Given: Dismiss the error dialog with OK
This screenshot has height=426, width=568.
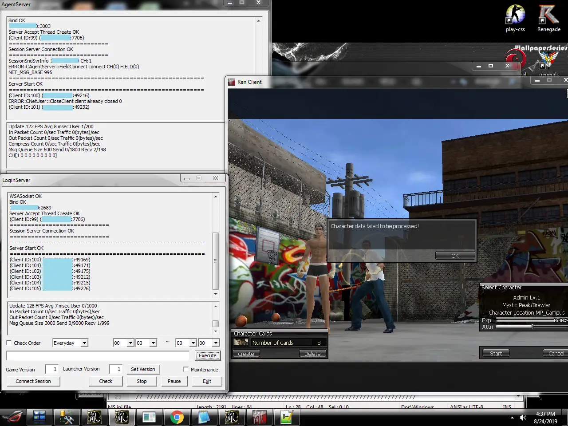Looking at the screenshot, I should click(x=455, y=256).
